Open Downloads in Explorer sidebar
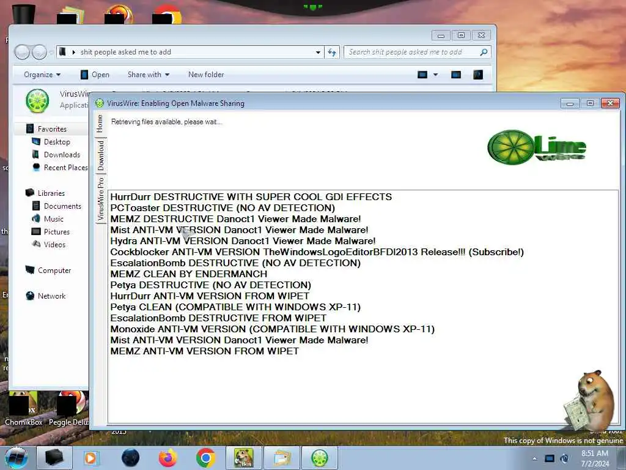The image size is (626, 470). point(56,155)
